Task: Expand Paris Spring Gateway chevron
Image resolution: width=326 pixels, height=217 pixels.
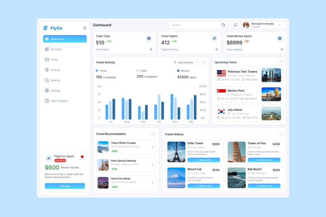Action: [x=152, y=165]
